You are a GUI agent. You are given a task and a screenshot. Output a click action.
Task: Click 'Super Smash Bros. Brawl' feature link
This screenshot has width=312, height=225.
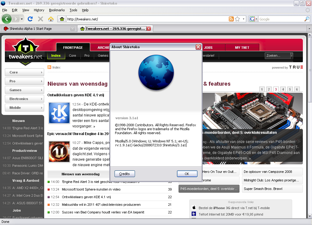272,189
